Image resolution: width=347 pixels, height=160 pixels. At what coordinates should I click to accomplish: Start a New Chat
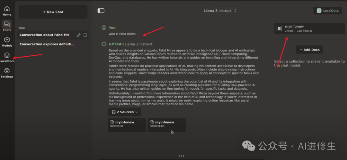tap(53, 12)
